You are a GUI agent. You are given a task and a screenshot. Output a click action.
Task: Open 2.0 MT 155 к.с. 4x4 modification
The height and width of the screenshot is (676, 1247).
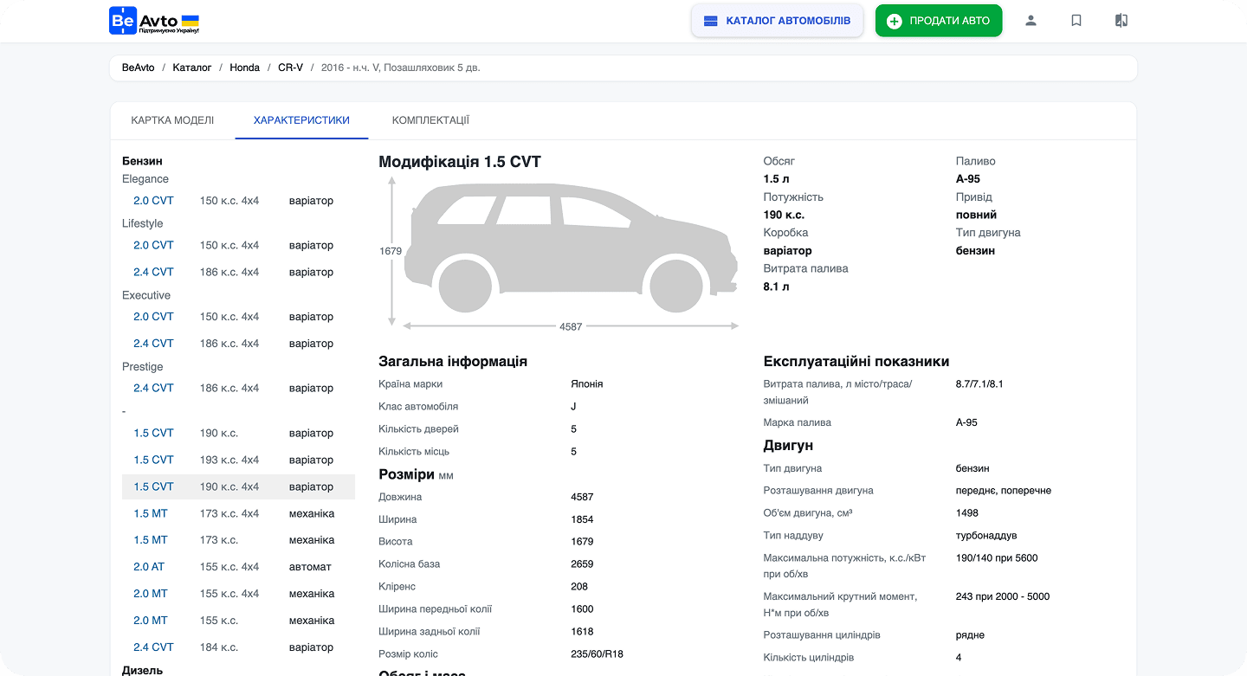[x=151, y=594]
